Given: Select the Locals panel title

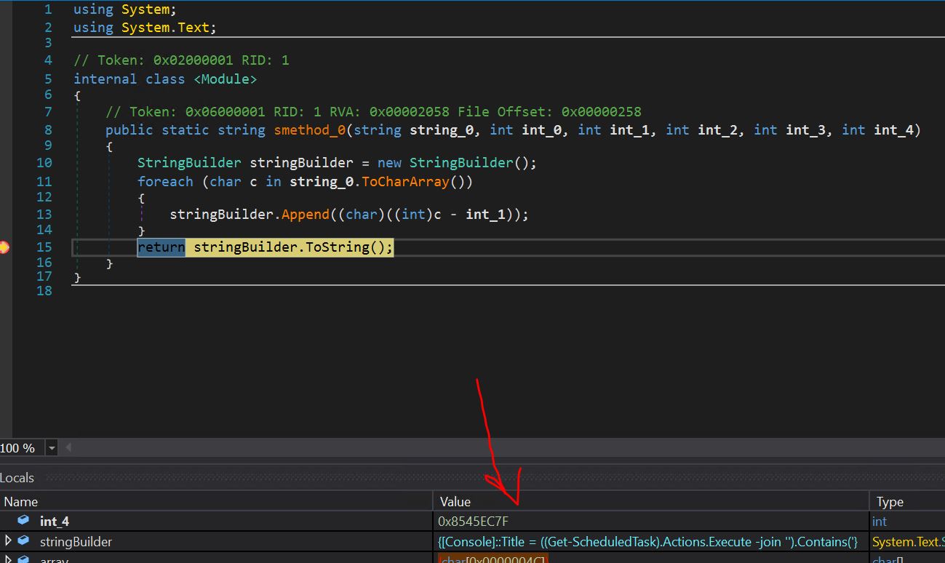Looking at the screenshot, I should [x=17, y=478].
